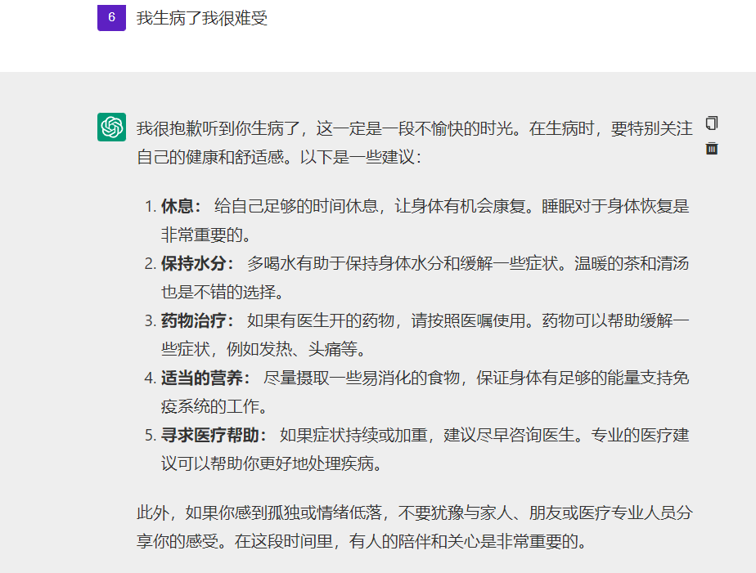Copy the assistant's reply using copy icon
This screenshot has height=573, width=756.
pos(711,123)
